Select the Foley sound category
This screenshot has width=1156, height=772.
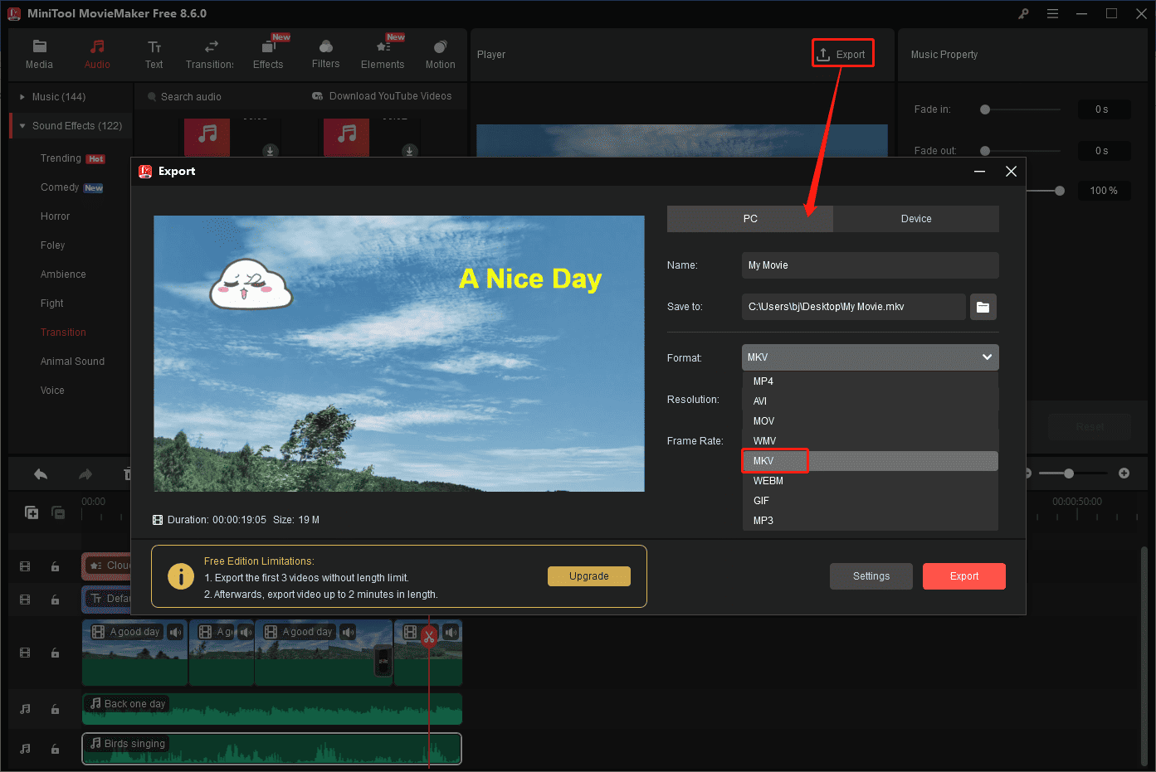point(52,245)
